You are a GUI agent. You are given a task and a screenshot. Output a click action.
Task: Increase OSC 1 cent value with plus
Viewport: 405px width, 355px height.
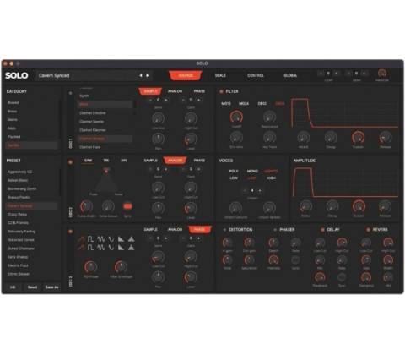(198, 100)
